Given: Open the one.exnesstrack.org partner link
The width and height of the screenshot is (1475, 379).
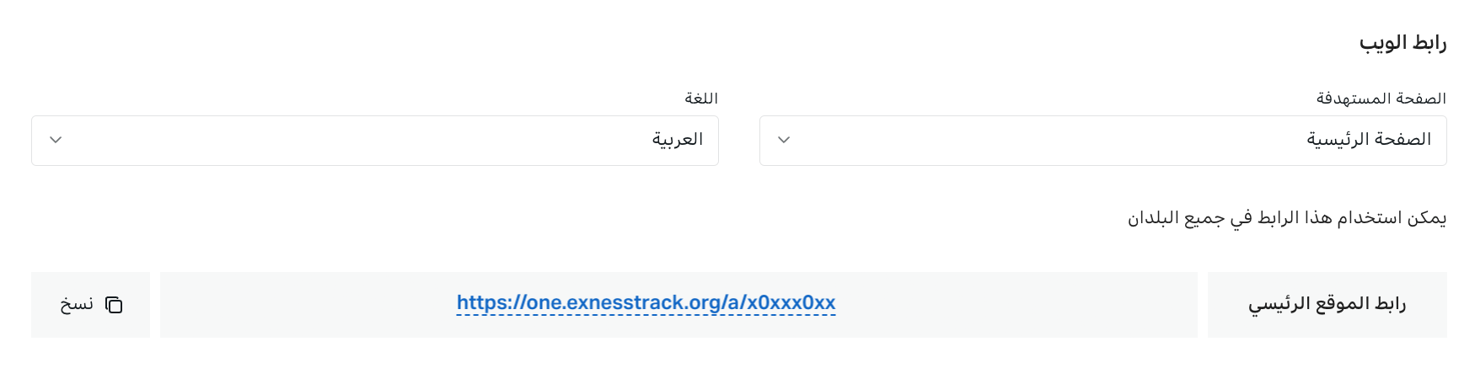Looking at the screenshot, I should [646, 303].
